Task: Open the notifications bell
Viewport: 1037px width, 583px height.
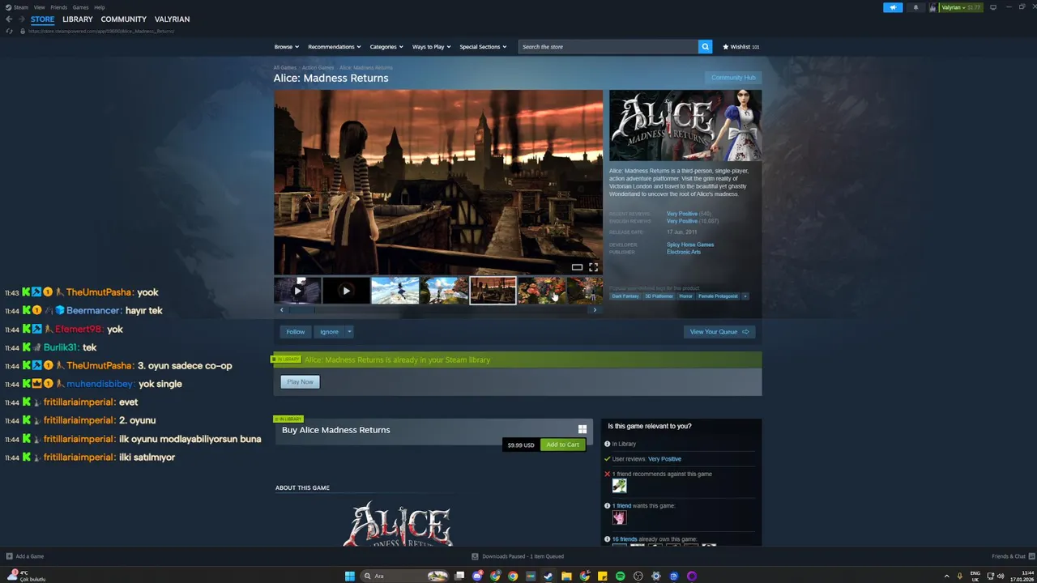Action: tap(915, 7)
